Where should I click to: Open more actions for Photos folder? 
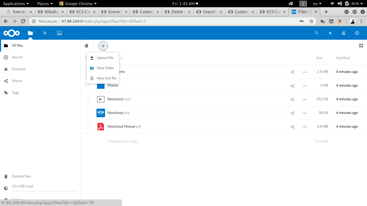point(305,86)
